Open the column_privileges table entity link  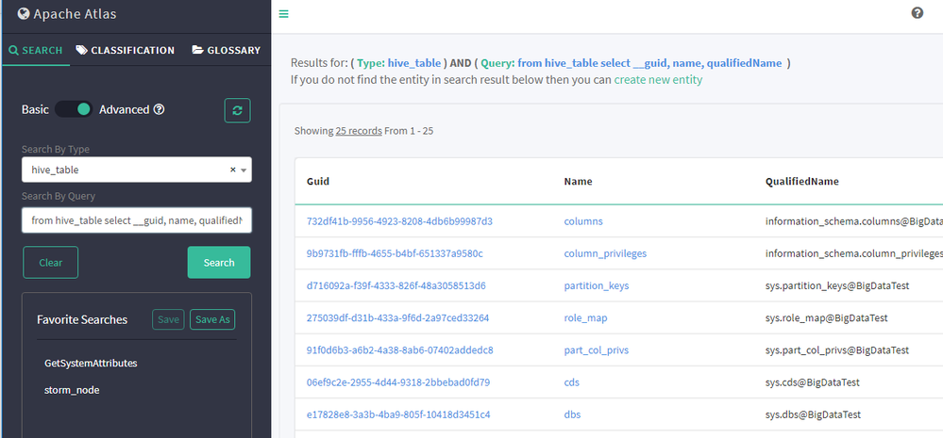605,253
